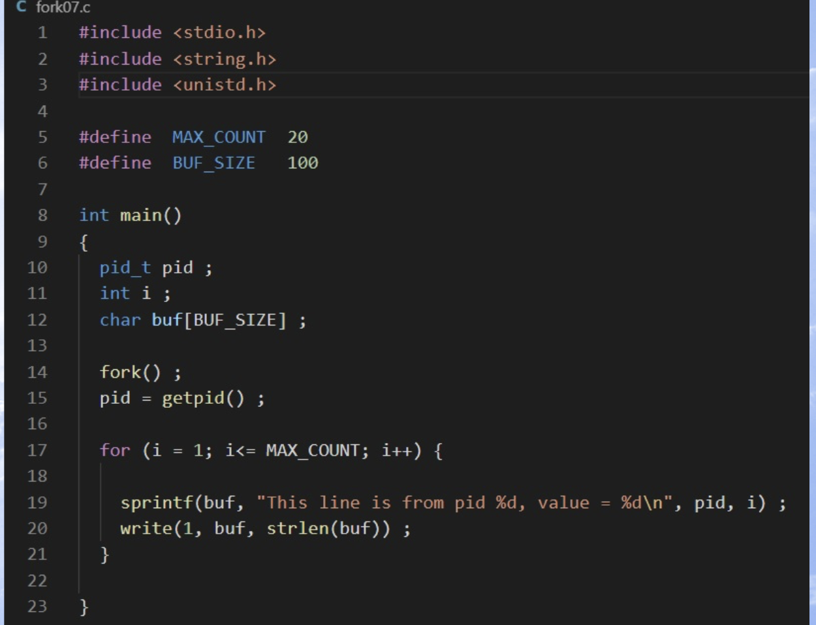816x625 pixels.
Task: Click the final closing brace on line 23
Action: [x=84, y=607]
